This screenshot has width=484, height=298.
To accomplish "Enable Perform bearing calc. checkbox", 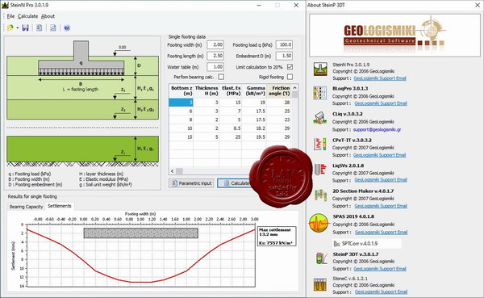I will (221, 77).
